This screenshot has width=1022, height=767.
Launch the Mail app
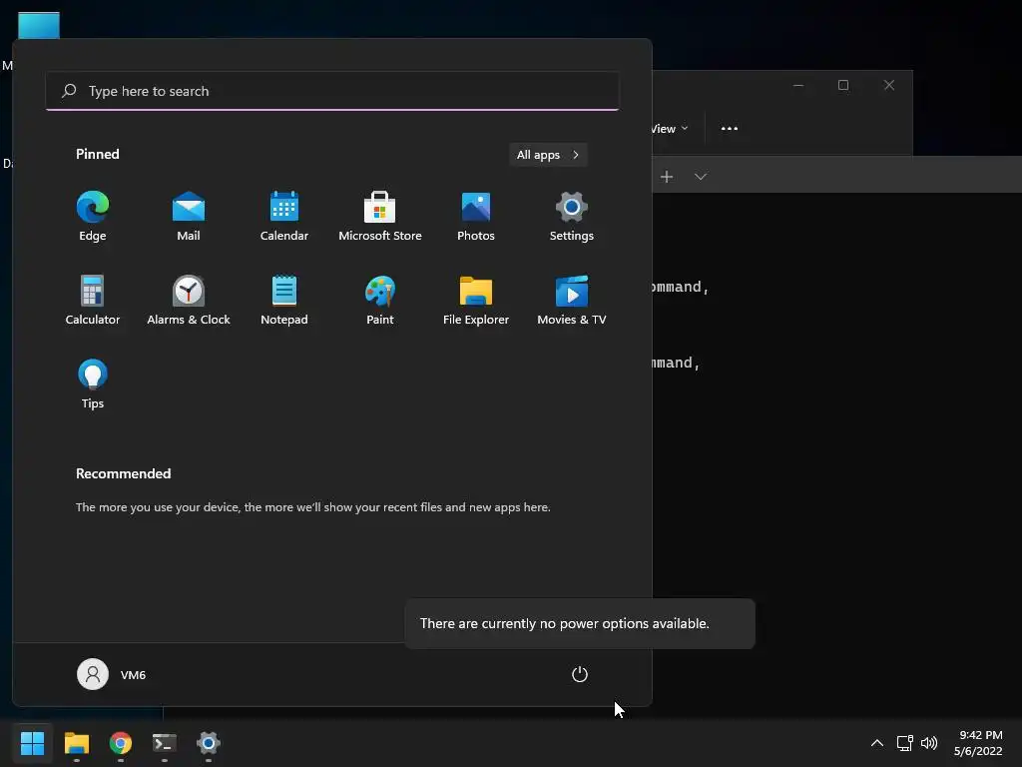189,217
